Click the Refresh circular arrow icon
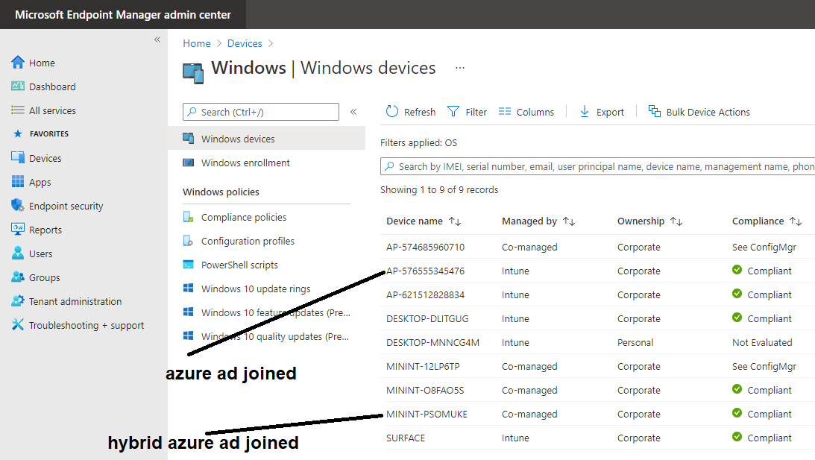The image size is (815, 460). (x=392, y=111)
